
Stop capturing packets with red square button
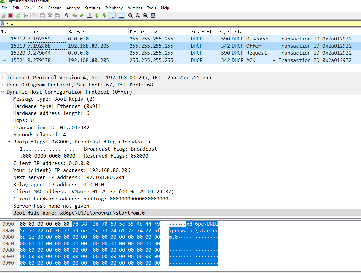point(11,16)
